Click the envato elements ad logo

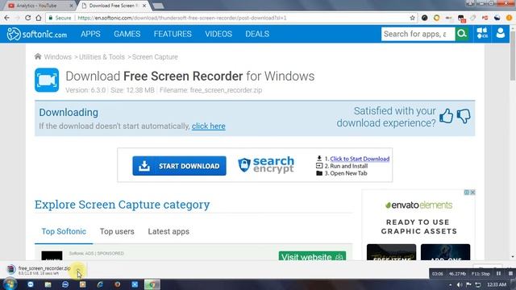pos(418,205)
